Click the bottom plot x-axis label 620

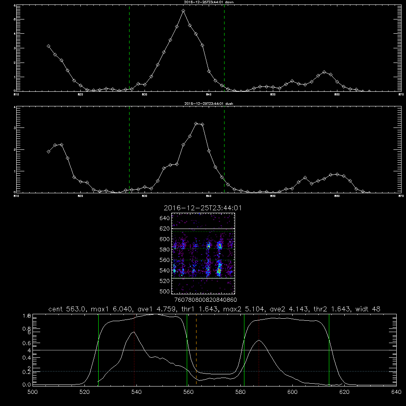[344, 392]
